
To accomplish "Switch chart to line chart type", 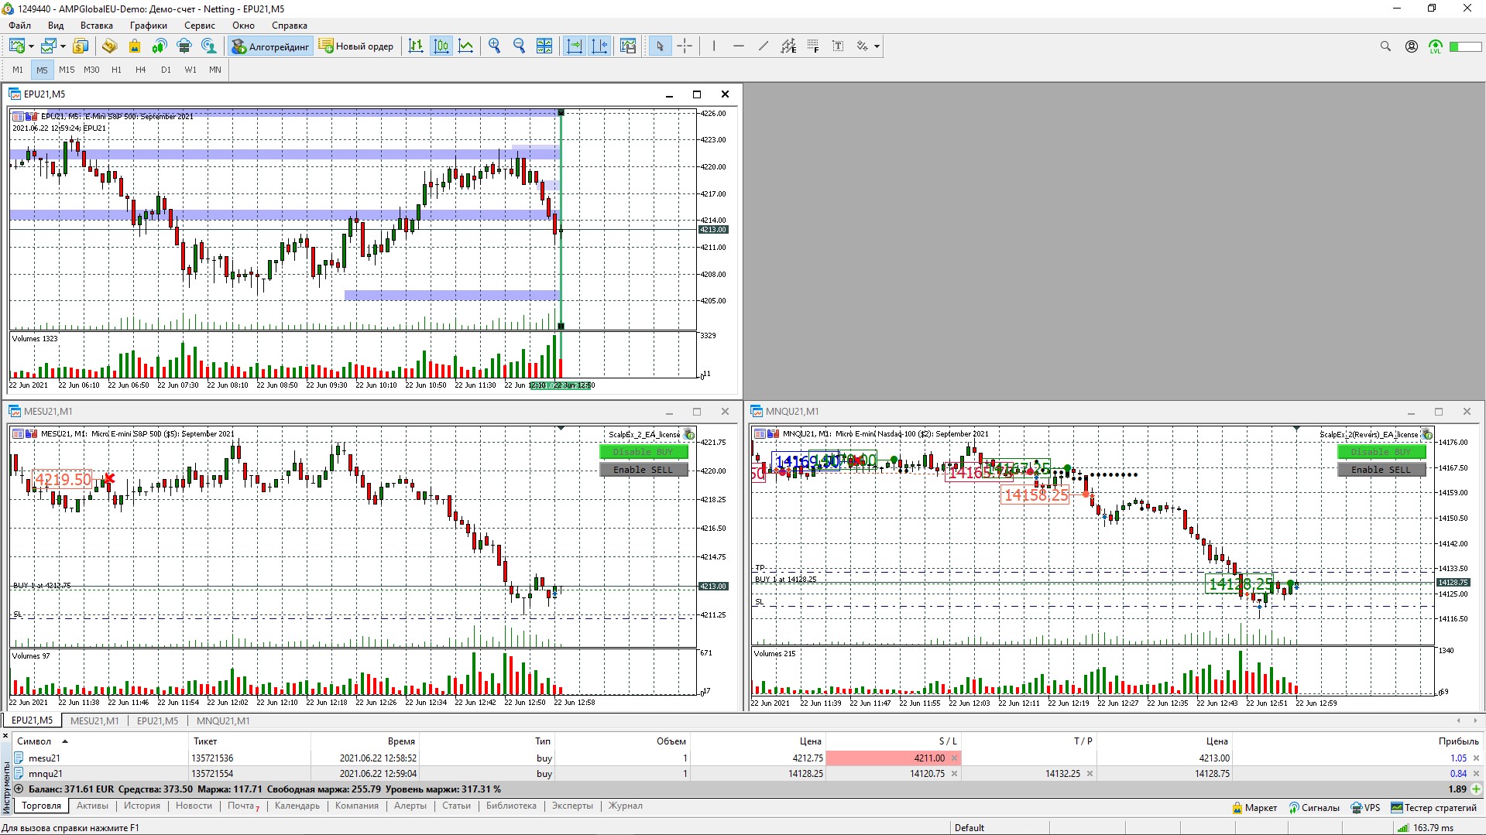I will pos(466,46).
